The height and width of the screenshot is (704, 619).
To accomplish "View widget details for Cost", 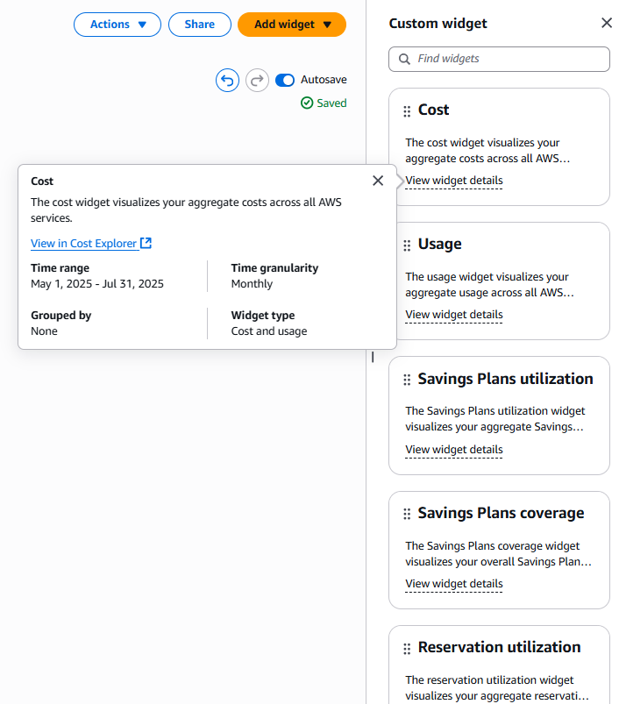I will tap(454, 181).
